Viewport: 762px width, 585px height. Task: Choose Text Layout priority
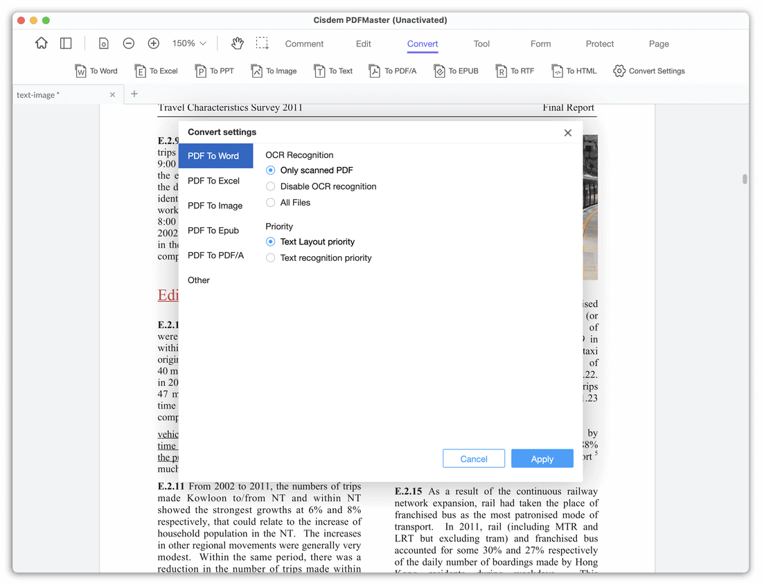click(310, 242)
